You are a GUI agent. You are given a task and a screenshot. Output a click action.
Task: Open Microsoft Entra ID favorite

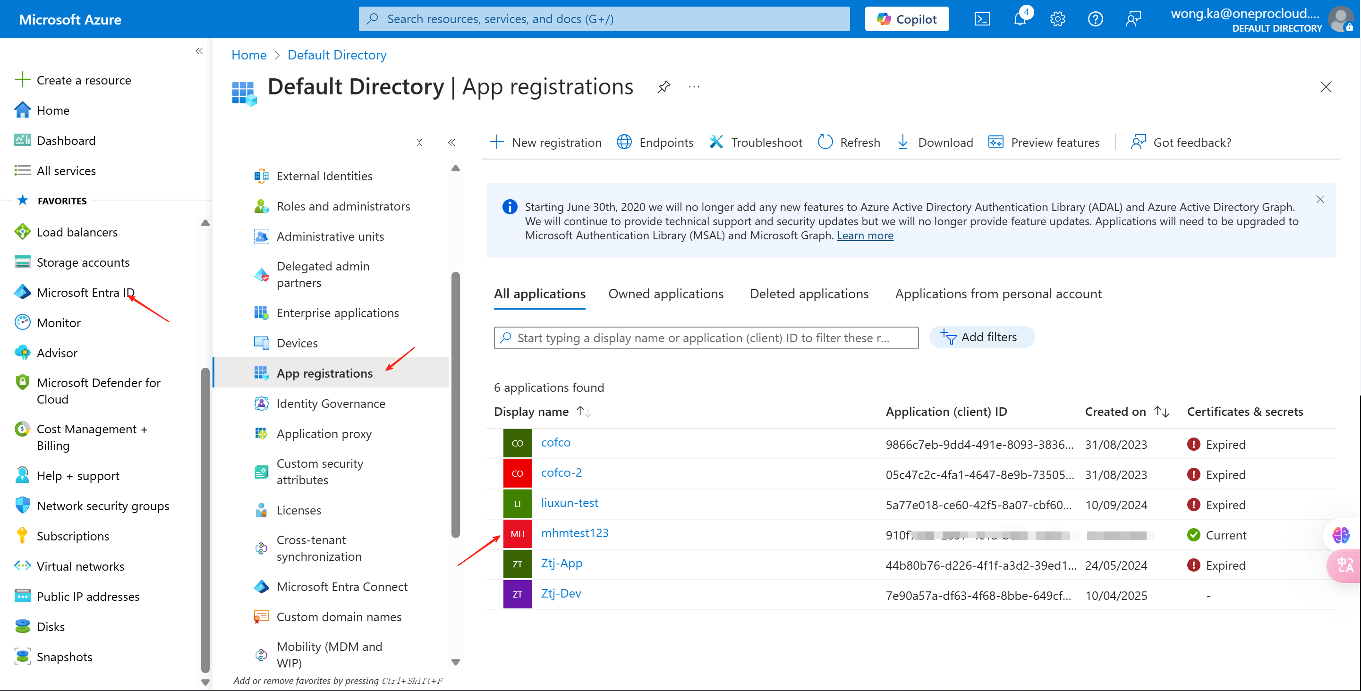click(x=85, y=292)
